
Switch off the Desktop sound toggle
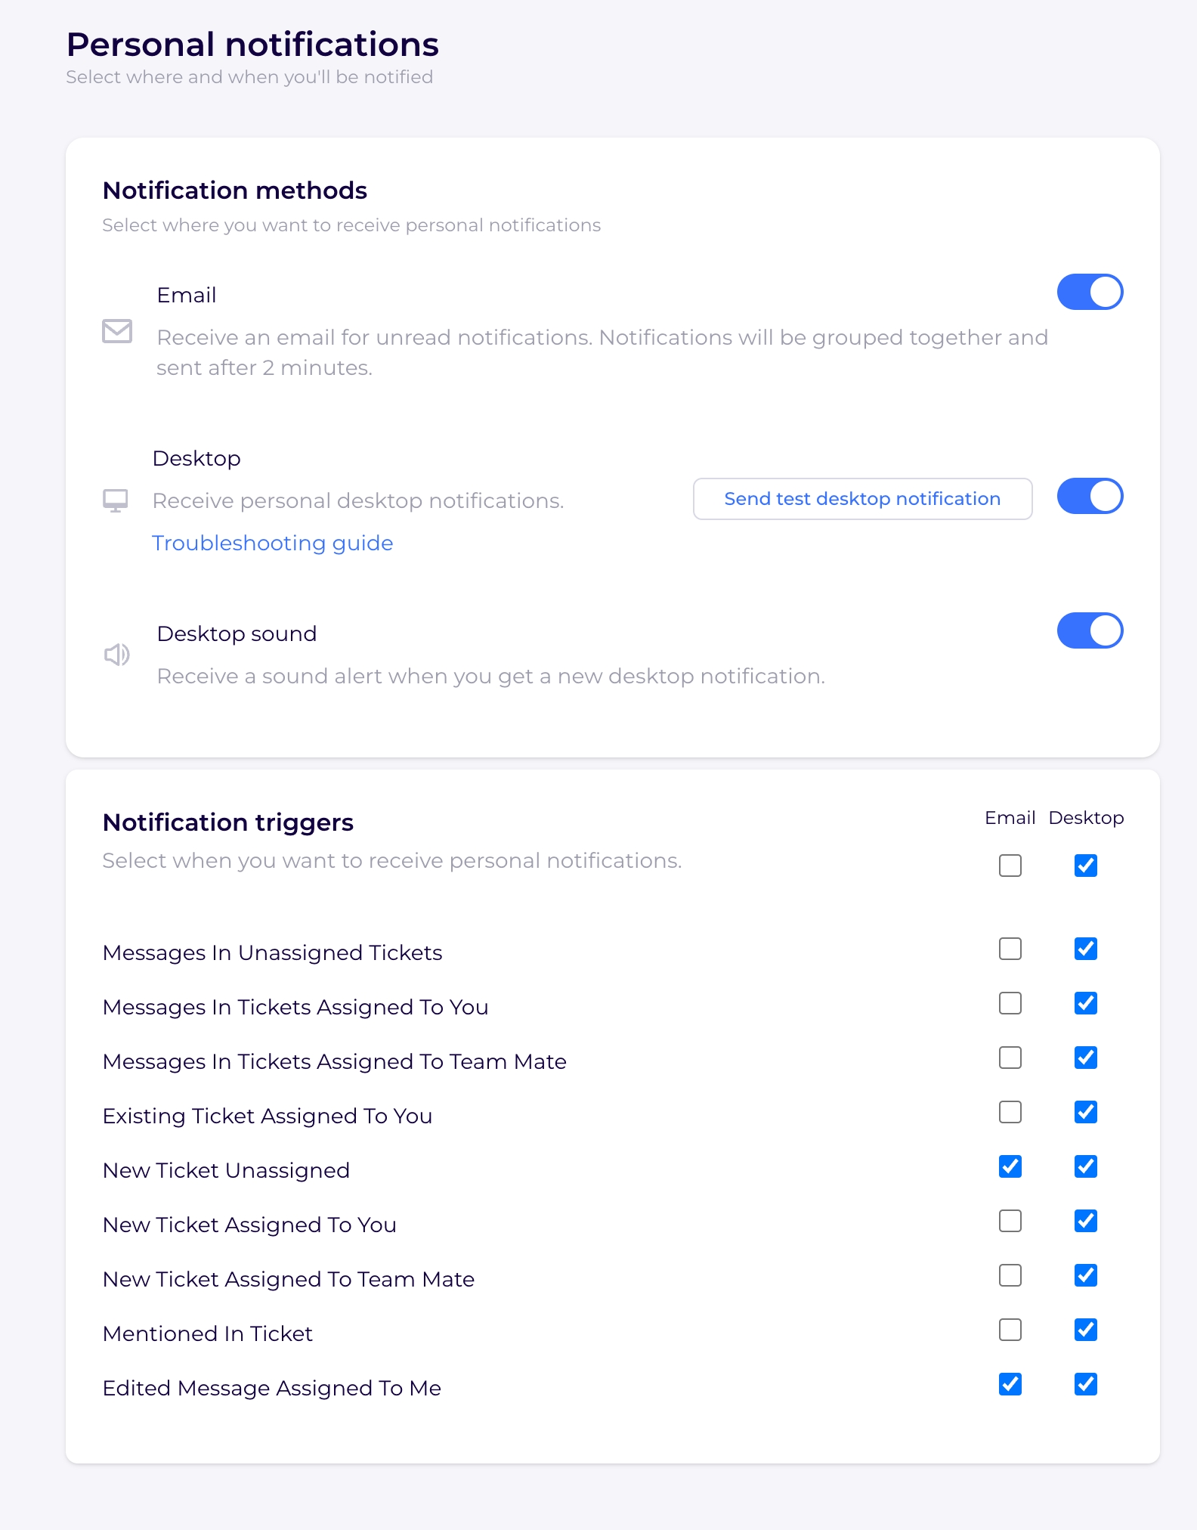[1089, 631]
